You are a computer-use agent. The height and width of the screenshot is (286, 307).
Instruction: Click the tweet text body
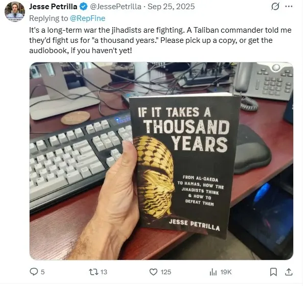coord(160,40)
